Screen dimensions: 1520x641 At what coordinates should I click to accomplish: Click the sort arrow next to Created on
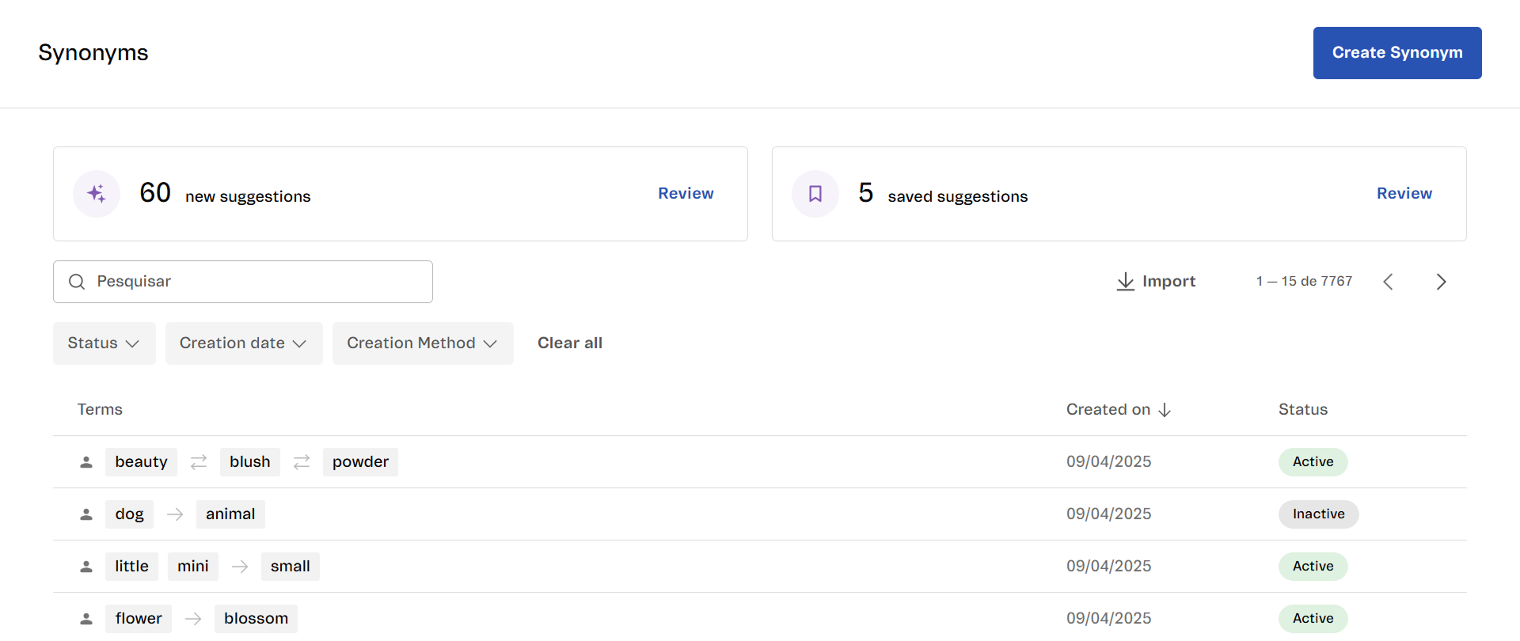(1165, 410)
